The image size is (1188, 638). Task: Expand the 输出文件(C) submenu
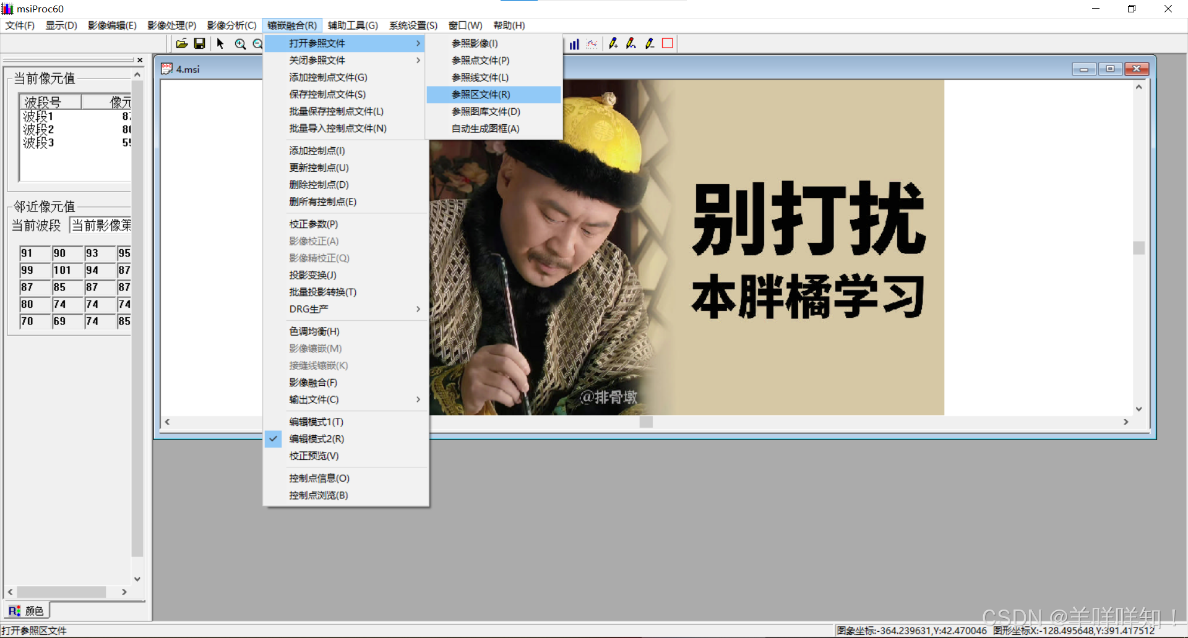(345, 399)
